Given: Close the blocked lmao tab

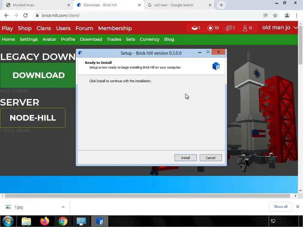Looking at the screenshot, I should pyautogui.click(x=69, y=5).
